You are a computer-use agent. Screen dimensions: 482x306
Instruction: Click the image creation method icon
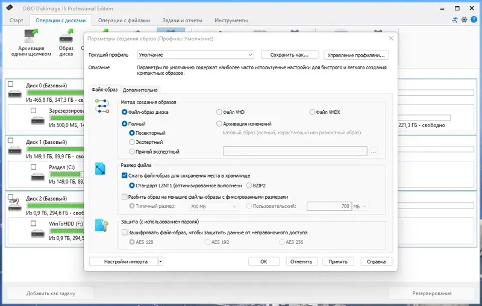point(102,106)
